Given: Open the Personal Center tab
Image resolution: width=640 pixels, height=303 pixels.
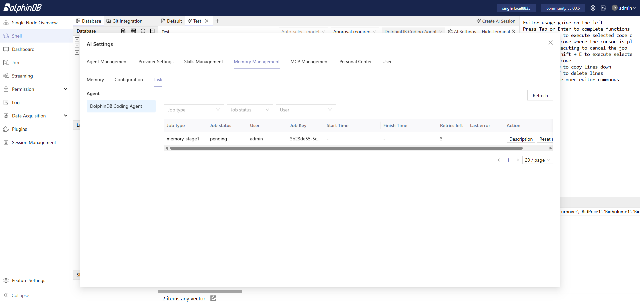Looking at the screenshot, I should (x=355, y=62).
